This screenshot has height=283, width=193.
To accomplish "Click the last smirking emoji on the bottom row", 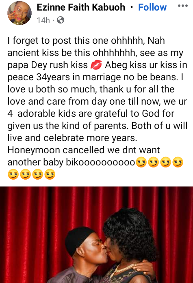I will 50,174.
